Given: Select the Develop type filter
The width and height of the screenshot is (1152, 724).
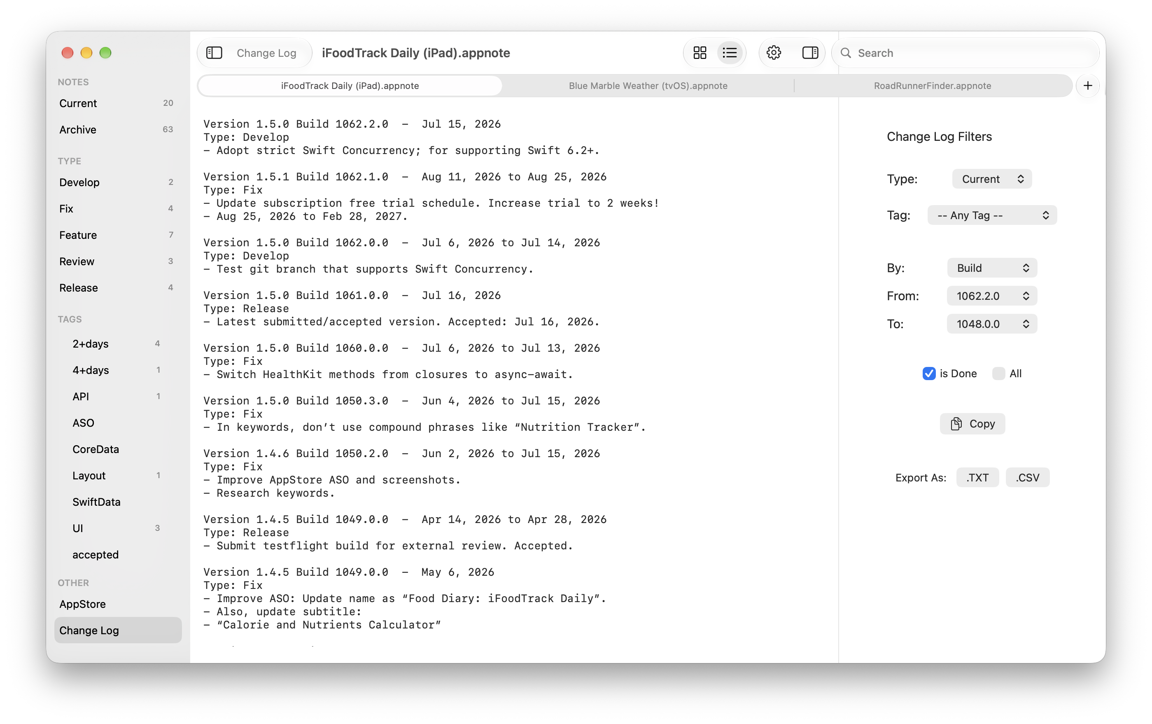Looking at the screenshot, I should (x=118, y=182).
